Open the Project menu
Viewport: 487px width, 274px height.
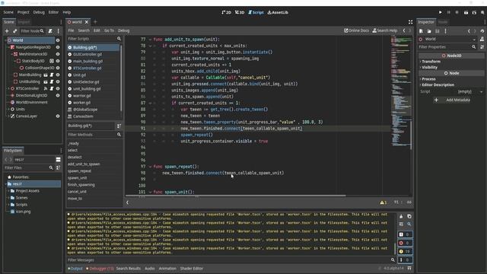point(24,12)
